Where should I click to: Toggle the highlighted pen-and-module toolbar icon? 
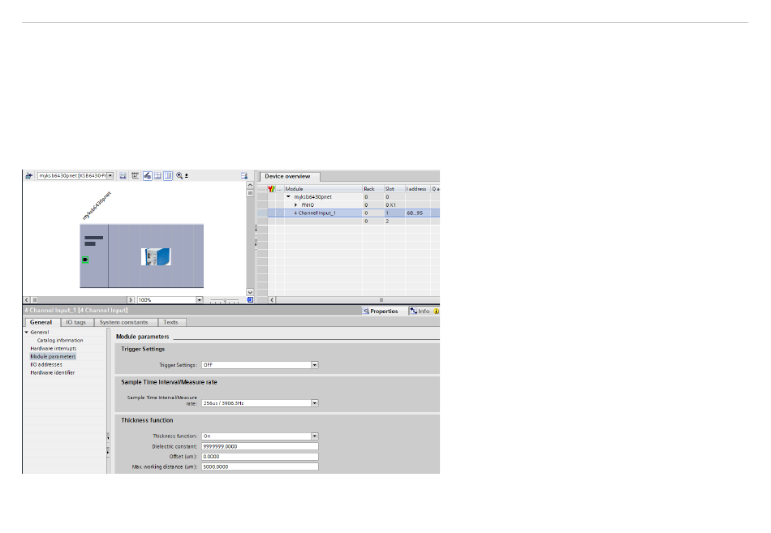tap(147, 175)
